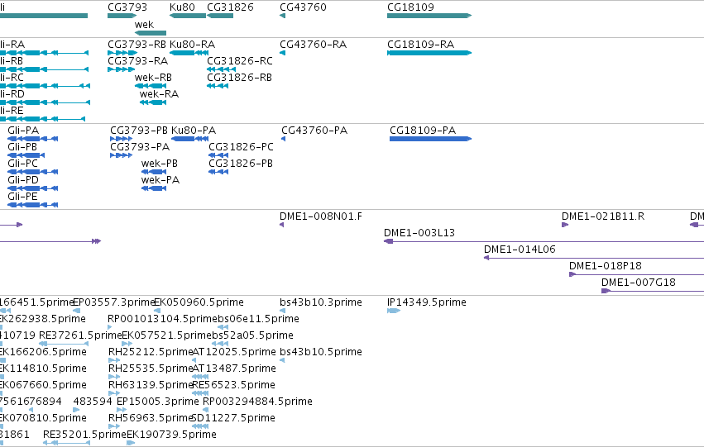Screen dimensions: 704x447
Task: Select the CG31826-PB protein
Action: coord(218,172)
